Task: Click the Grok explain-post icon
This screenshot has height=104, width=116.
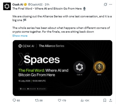Action: [x=106, y=4]
